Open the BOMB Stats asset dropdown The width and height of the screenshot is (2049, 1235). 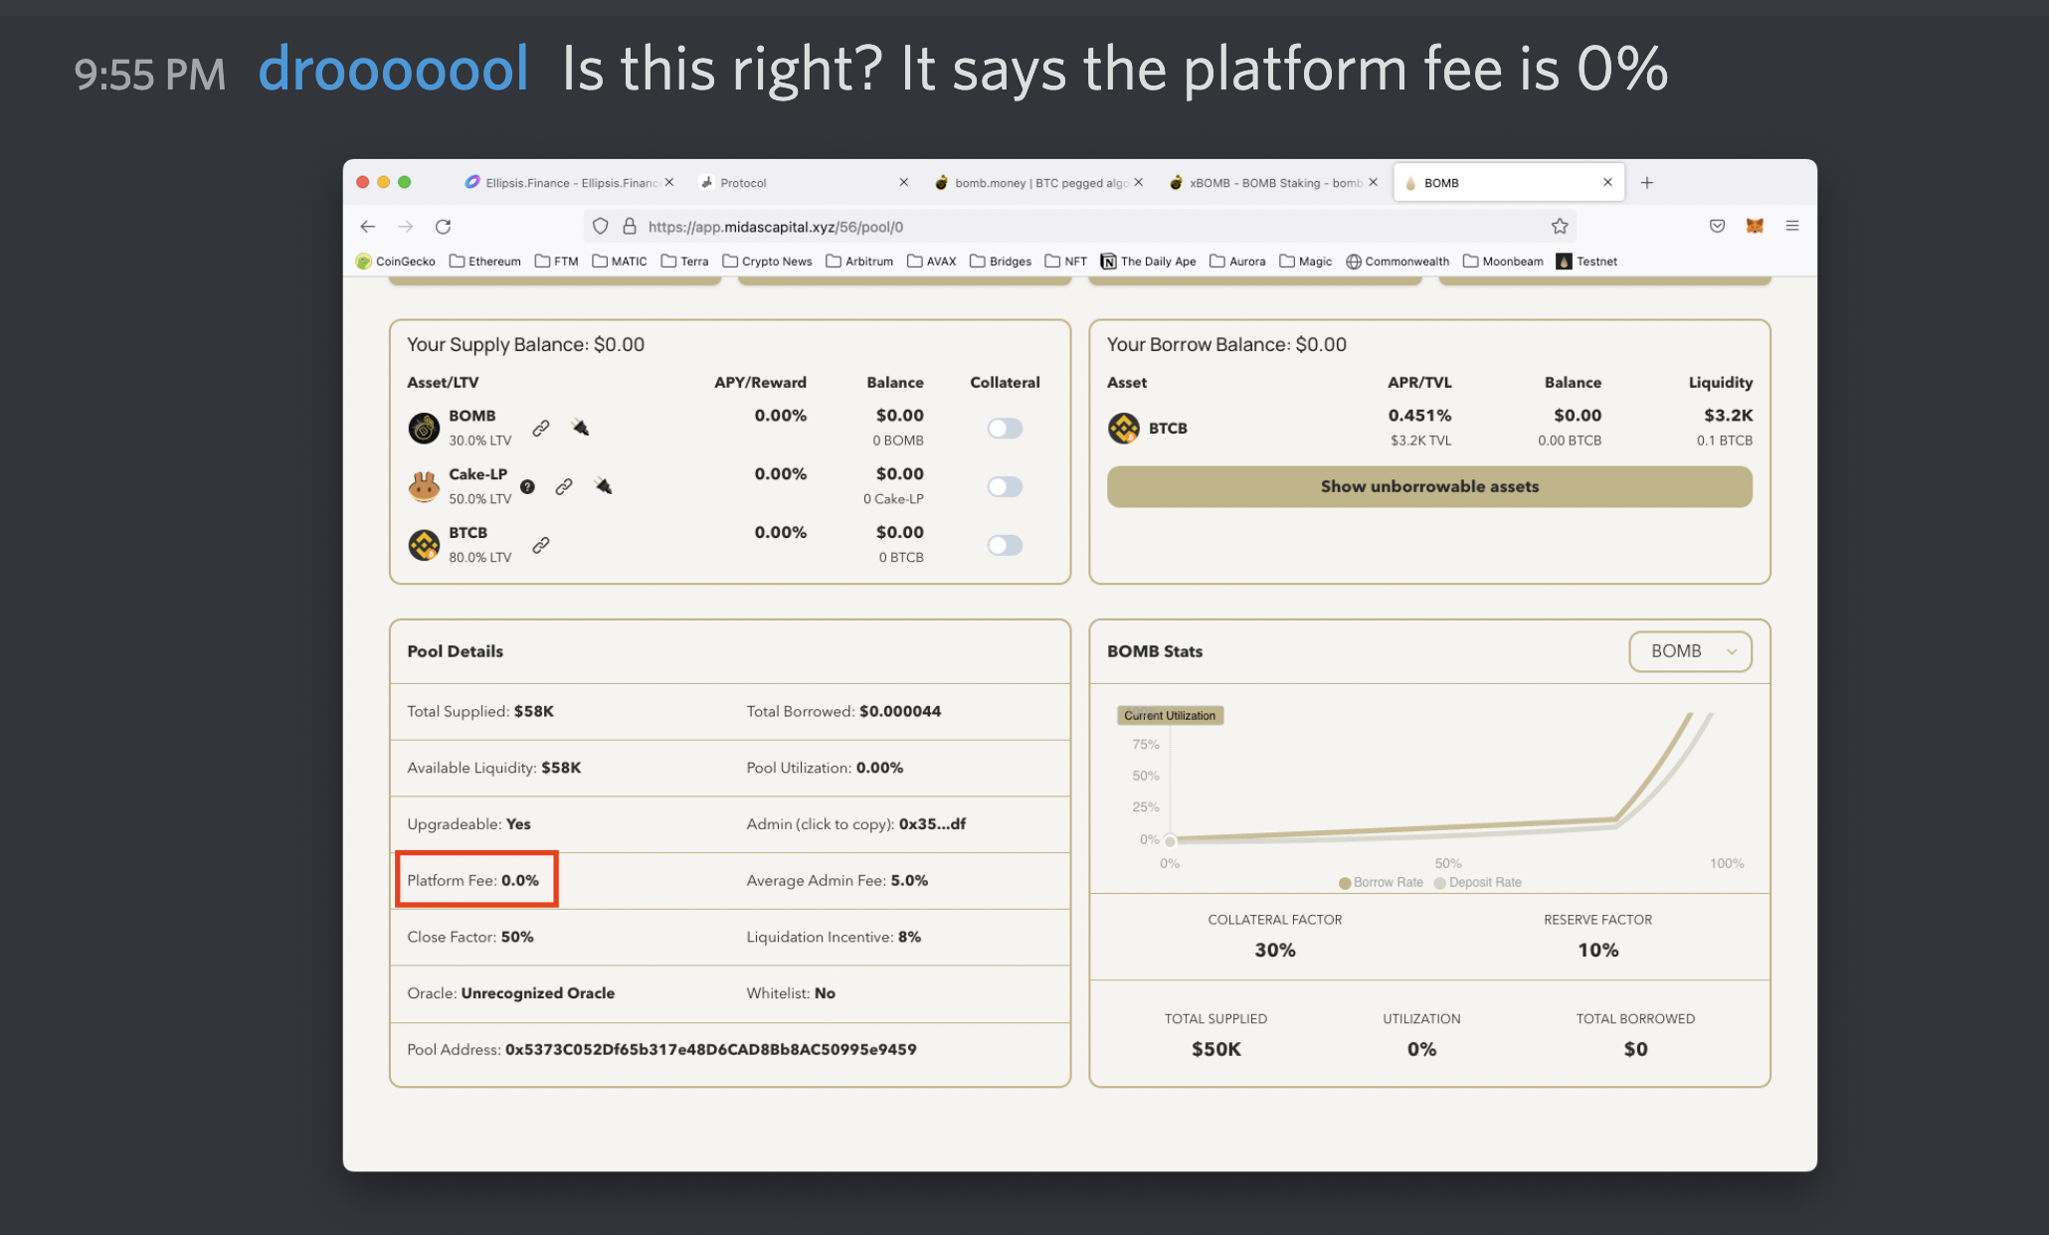[x=1690, y=651]
